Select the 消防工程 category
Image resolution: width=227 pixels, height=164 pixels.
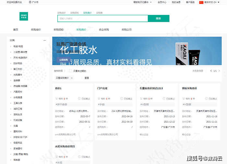point(18,109)
